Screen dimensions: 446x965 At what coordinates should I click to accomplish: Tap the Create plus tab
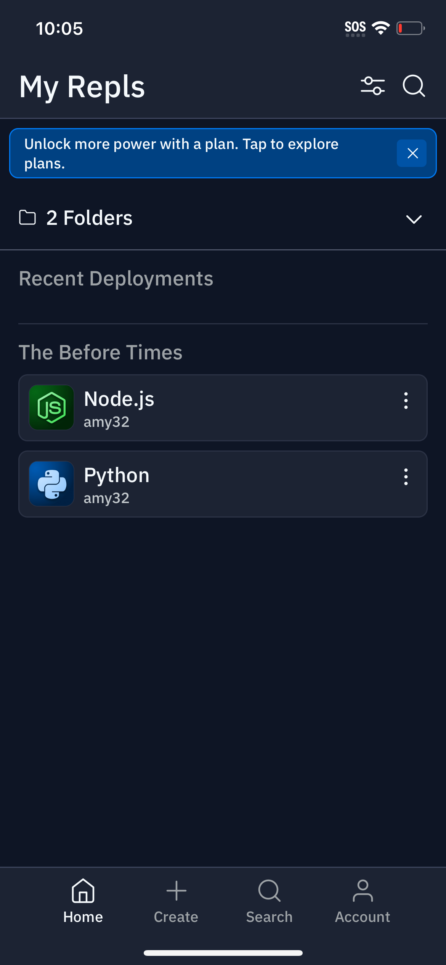(176, 901)
